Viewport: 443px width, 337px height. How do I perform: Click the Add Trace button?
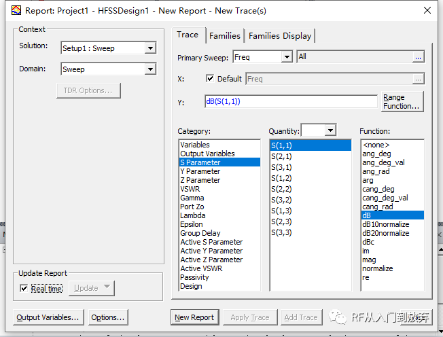pos(301,317)
